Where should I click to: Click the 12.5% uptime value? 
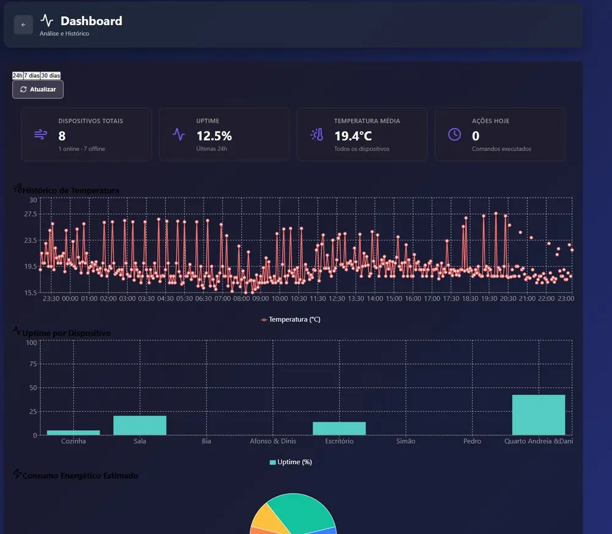click(214, 136)
